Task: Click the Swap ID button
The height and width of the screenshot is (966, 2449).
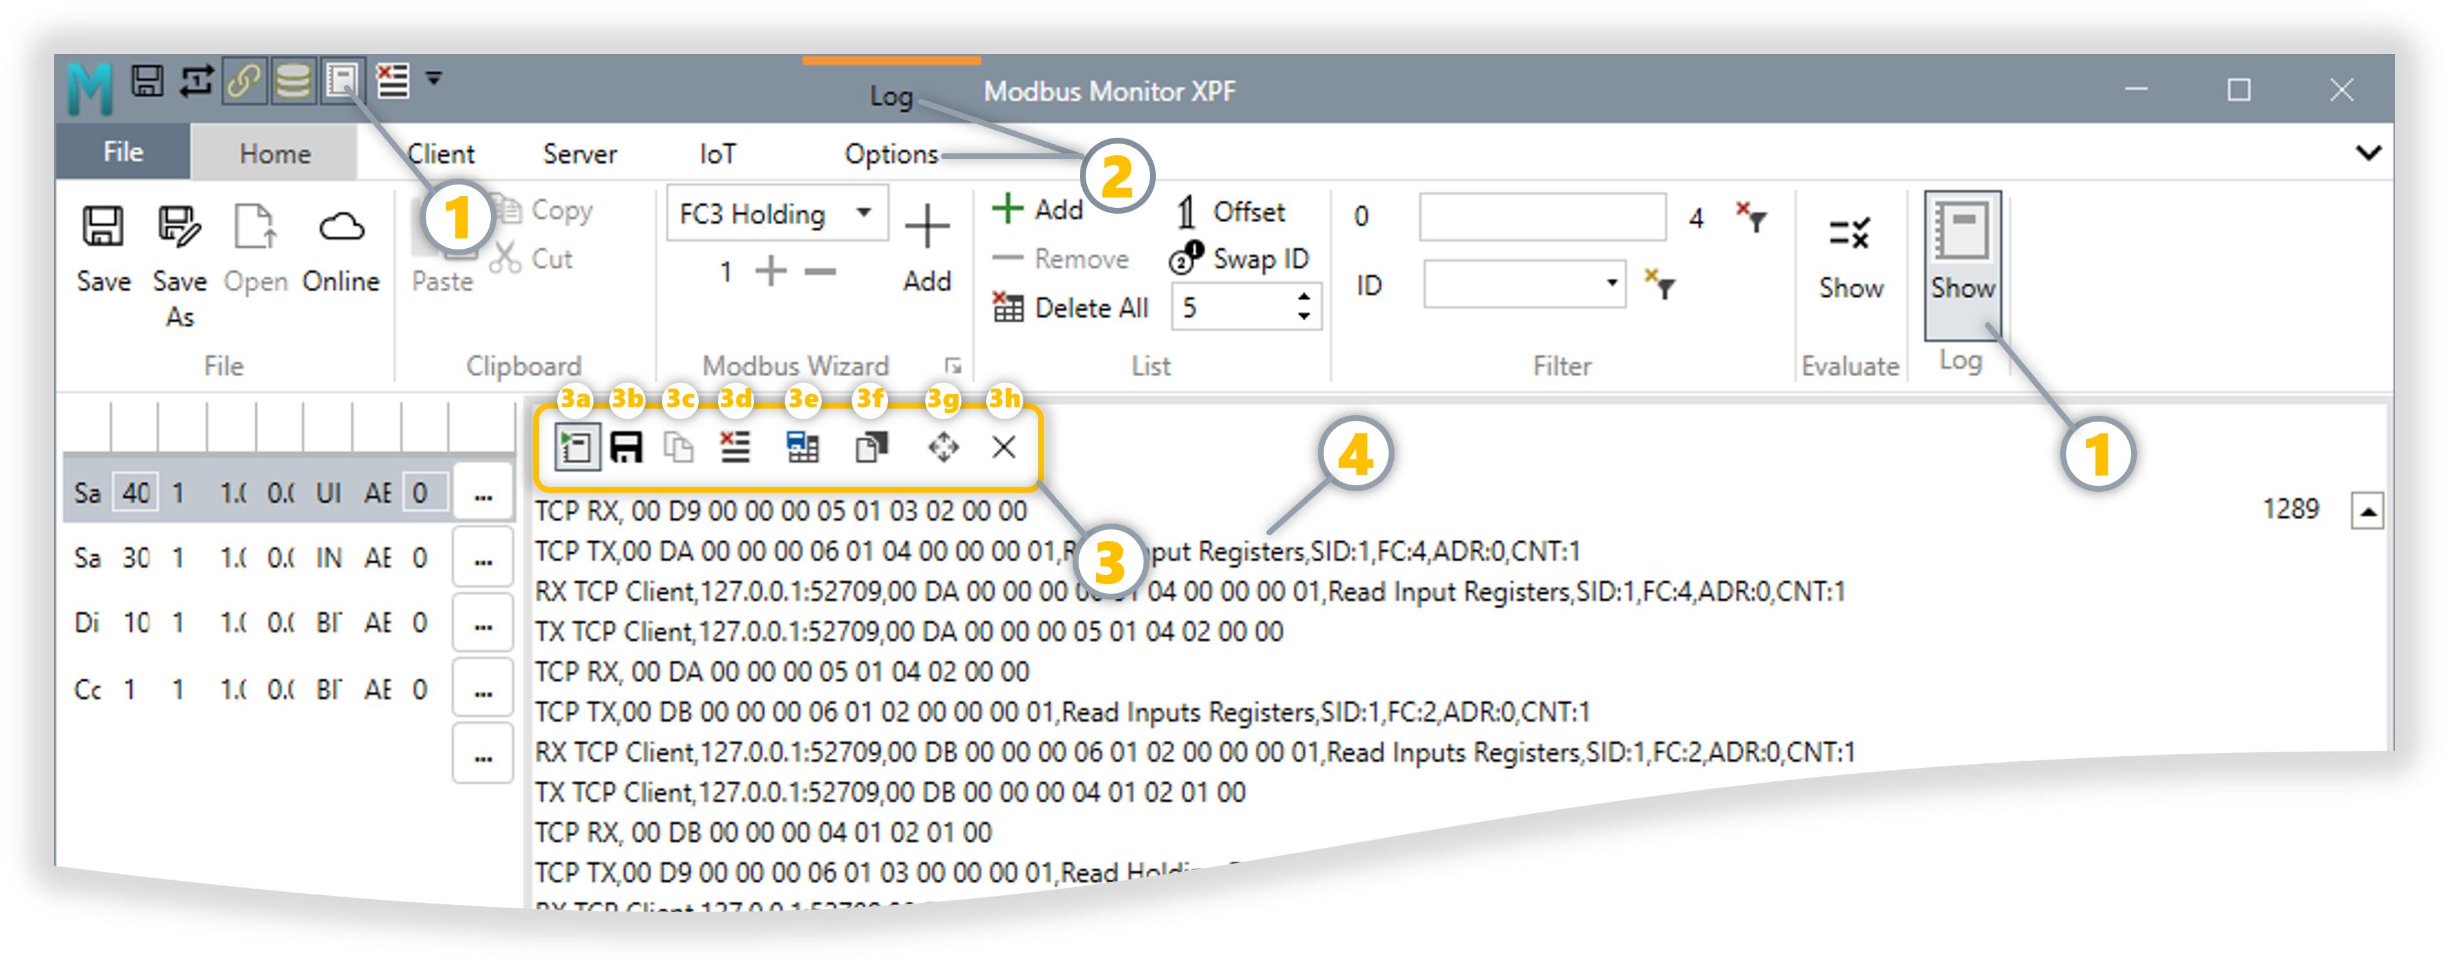Action: pyautogui.click(x=1238, y=259)
